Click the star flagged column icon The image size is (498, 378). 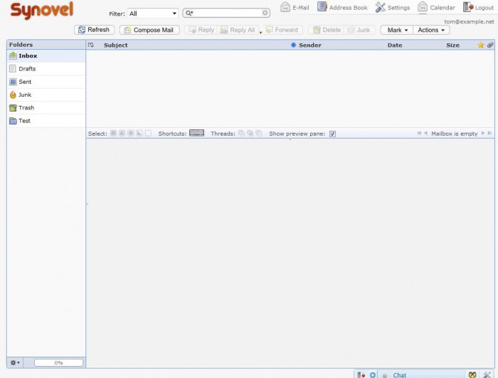pyautogui.click(x=480, y=45)
